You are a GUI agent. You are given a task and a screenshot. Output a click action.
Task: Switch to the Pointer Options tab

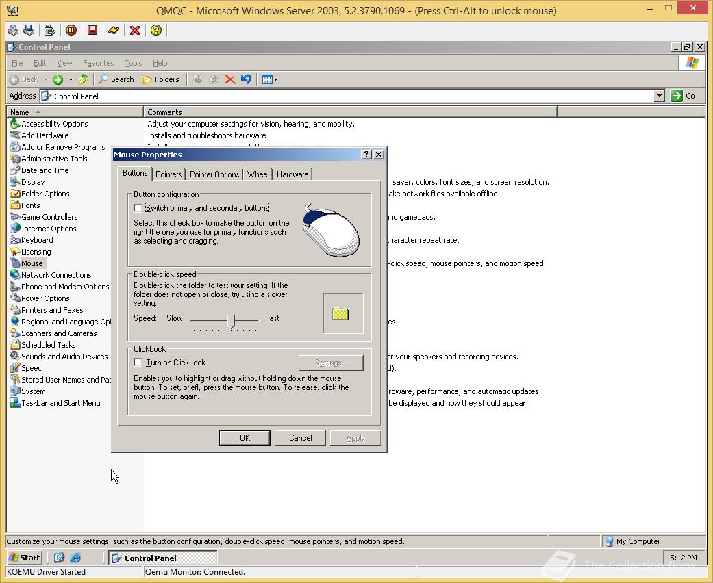point(214,174)
